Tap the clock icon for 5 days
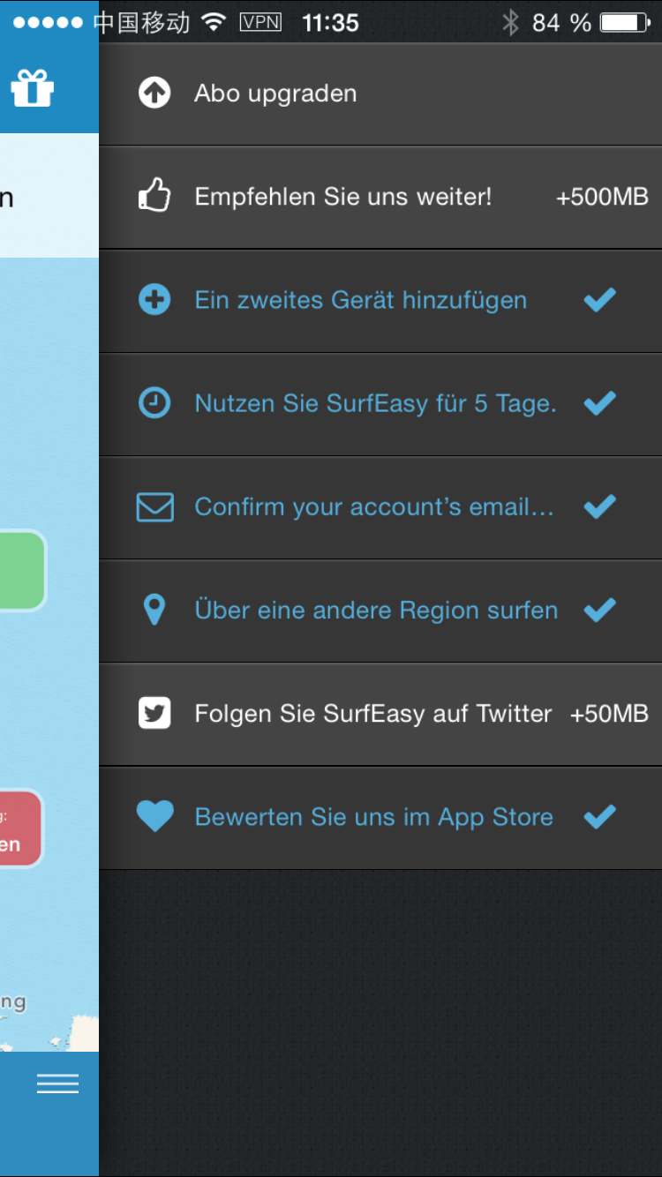Screen dimensions: 662x1177 point(154,403)
